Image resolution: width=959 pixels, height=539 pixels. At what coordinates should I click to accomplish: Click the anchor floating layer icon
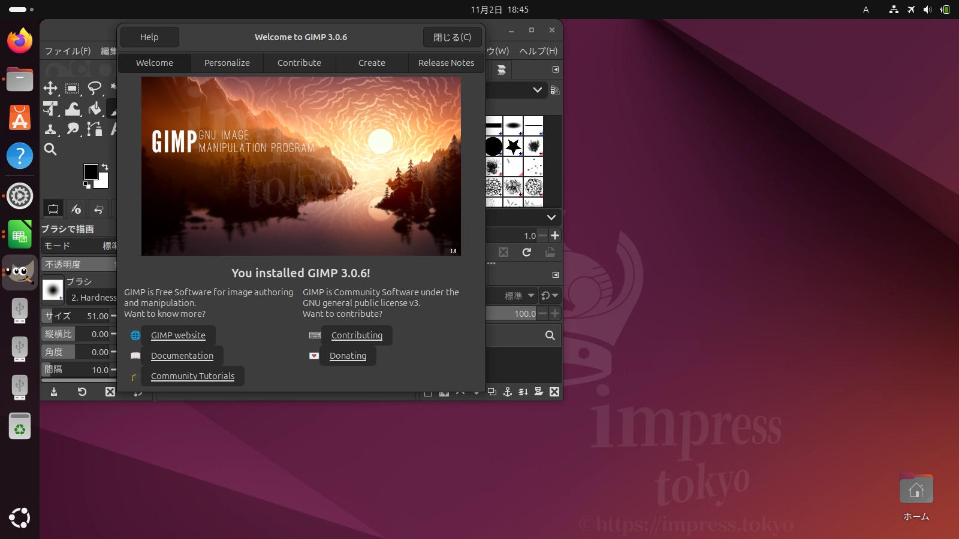tap(508, 392)
